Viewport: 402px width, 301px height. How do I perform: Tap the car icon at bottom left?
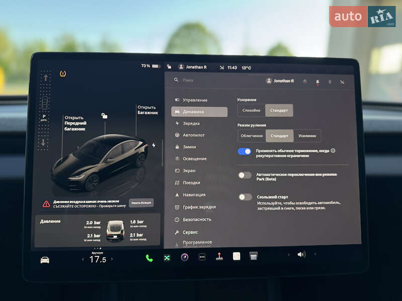click(44, 260)
